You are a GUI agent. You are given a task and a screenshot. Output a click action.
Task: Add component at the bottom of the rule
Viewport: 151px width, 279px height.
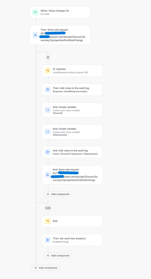[x=45, y=268]
